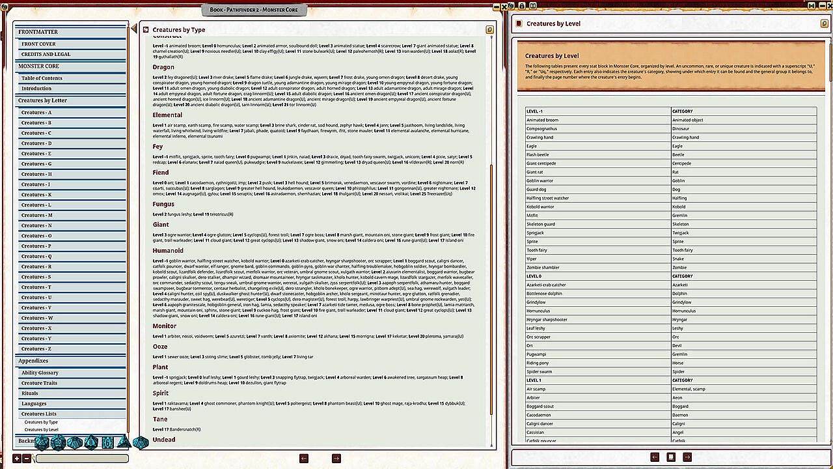Viewport: 833px width, 469px height.
Task: Click the book icon beside Creatures by Type title
Action: tap(146, 29)
